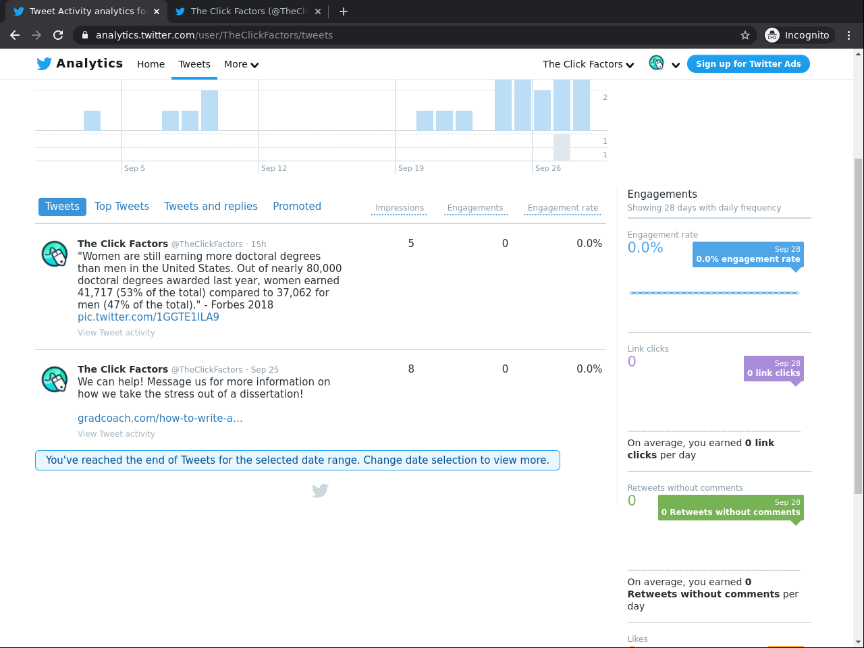Click the end of Tweets notice
864x648 pixels.
(x=298, y=460)
